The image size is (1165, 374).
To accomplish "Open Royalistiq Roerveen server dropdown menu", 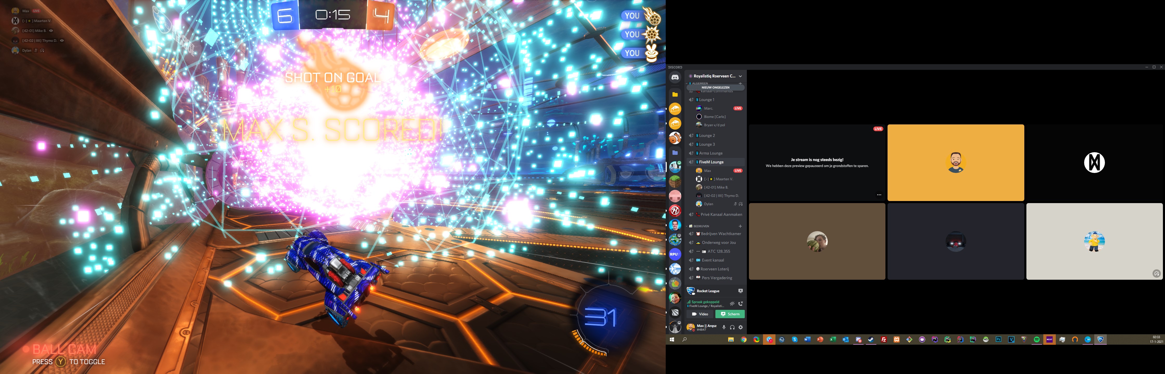I will pyautogui.click(x=740, y=76).
